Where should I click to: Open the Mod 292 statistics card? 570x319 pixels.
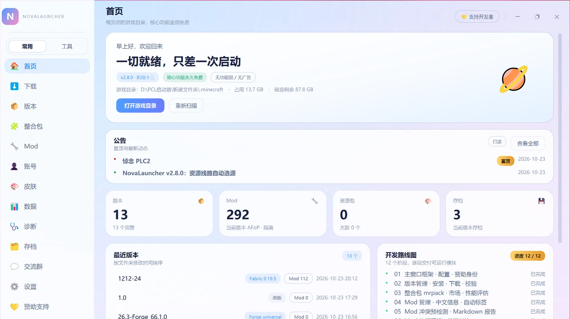[273, 214]
